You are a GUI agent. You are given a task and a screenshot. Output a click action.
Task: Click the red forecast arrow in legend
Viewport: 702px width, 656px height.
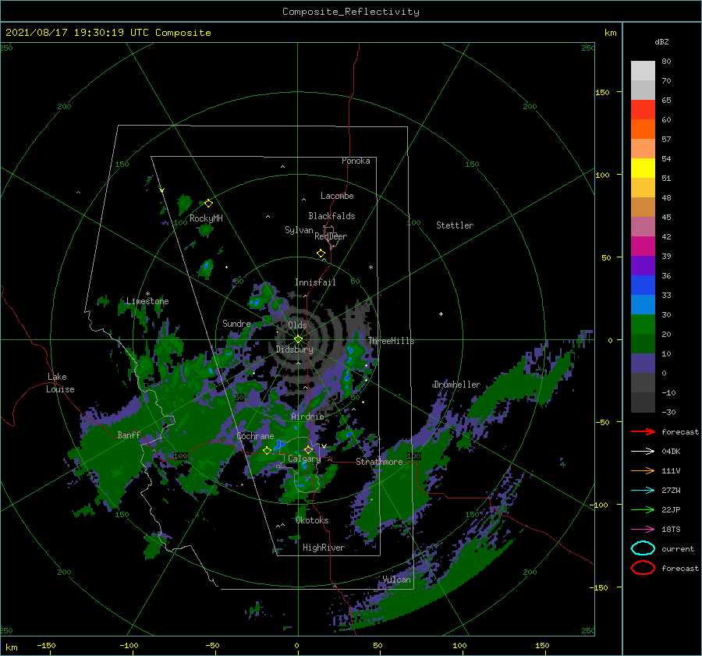point(643,431)
